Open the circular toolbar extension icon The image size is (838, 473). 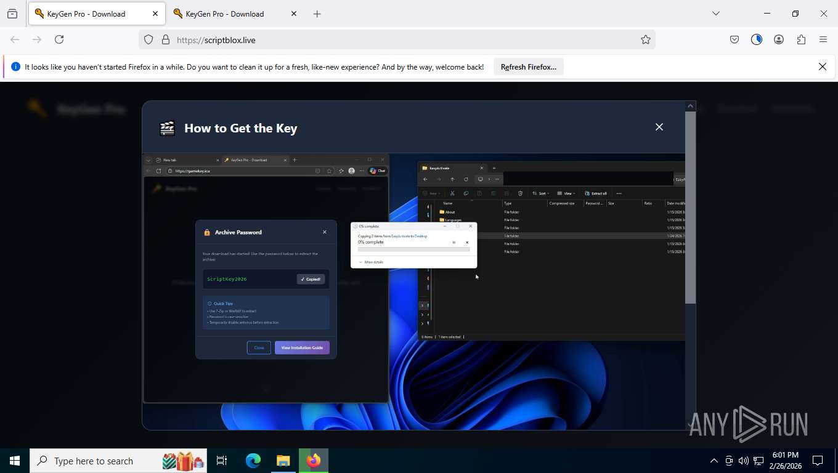click(757, 39)
